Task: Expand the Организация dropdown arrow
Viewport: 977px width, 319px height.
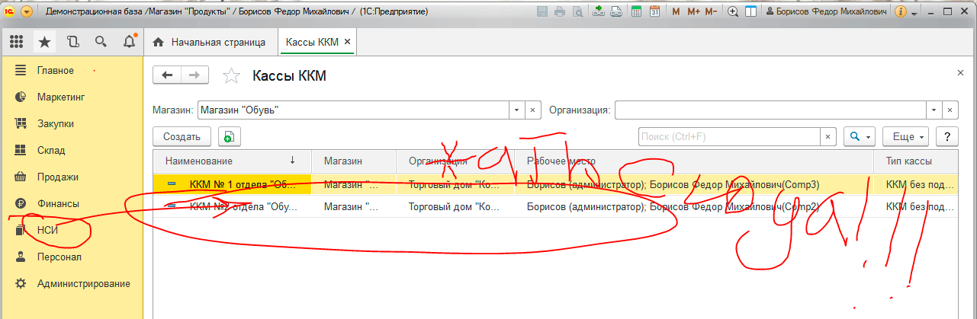Action: tap(934, 110)
